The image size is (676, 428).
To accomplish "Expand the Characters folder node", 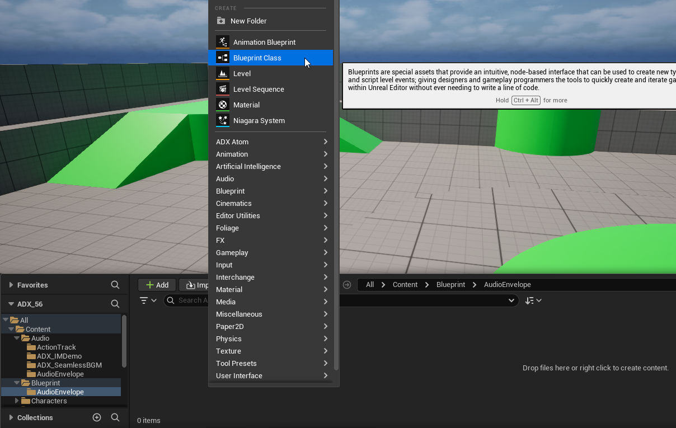I will [x=17, y=401].
